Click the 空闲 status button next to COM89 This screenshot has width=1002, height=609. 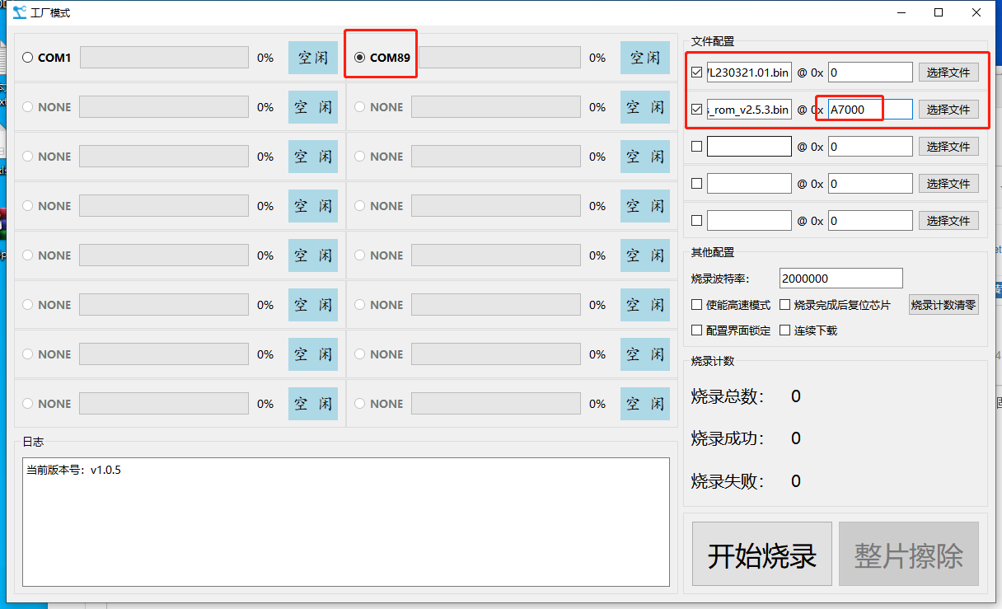(x=644, y=58)
